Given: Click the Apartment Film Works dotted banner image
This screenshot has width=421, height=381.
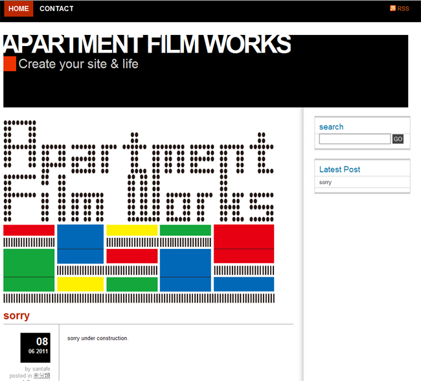Looking at the screenshot, I should click(139, 211).
